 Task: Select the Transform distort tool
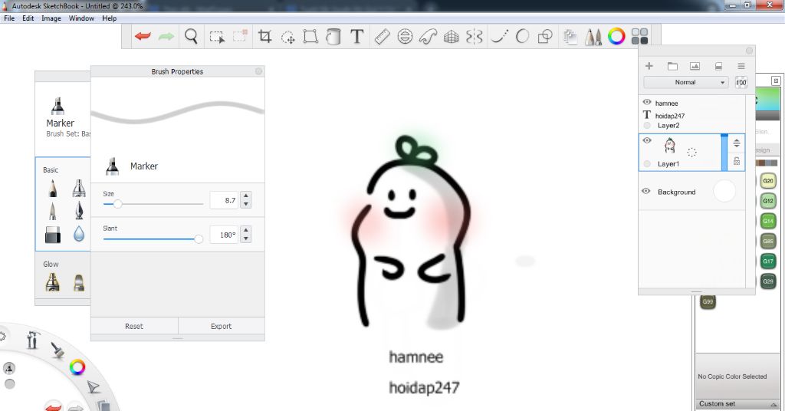(x=310, y=37)
